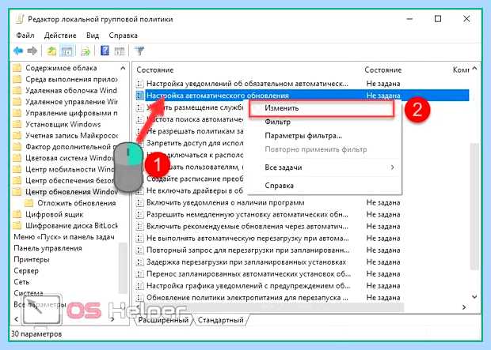Click the Show/Hide action pane icon
This screenshot has width=491, height=350.
click(x=120, y=51)
